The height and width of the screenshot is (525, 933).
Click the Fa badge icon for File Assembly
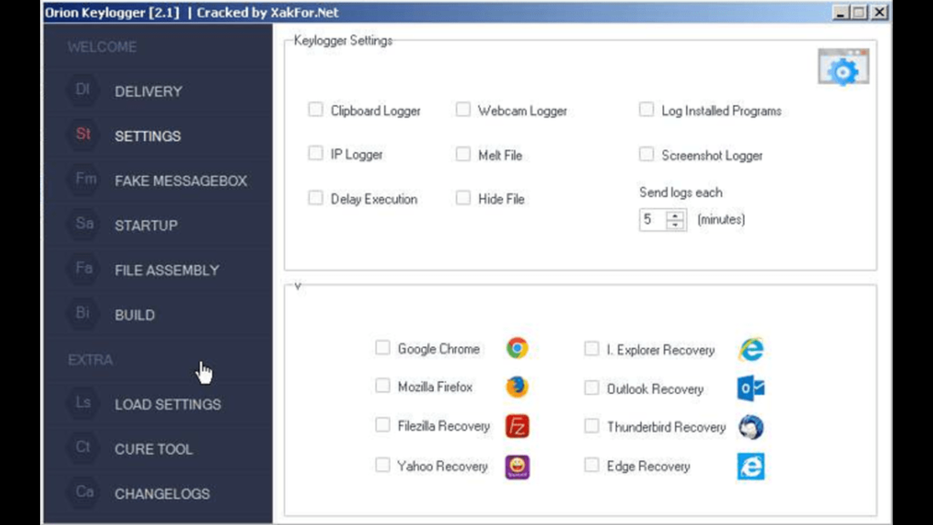pyautogui.click(x=83, y=269)
